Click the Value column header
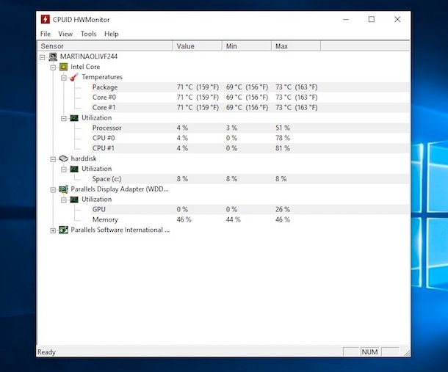The height and width of the screenshot is (372, 448). (x=198, y=46)
